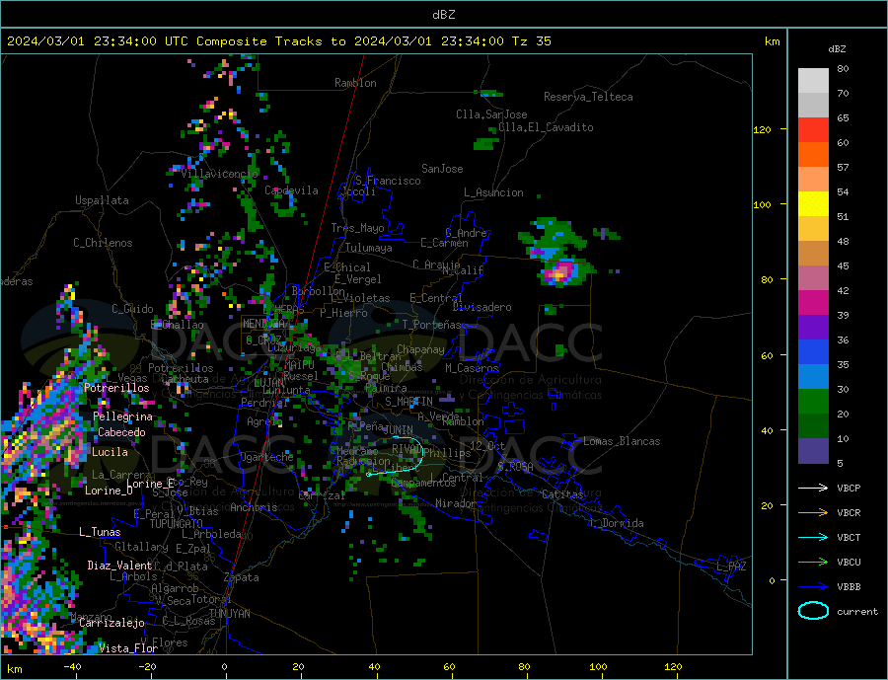The image size is (888, 680).
Task: Select the slate purple 10 dBZ color swatch
Action: point(813,451)
